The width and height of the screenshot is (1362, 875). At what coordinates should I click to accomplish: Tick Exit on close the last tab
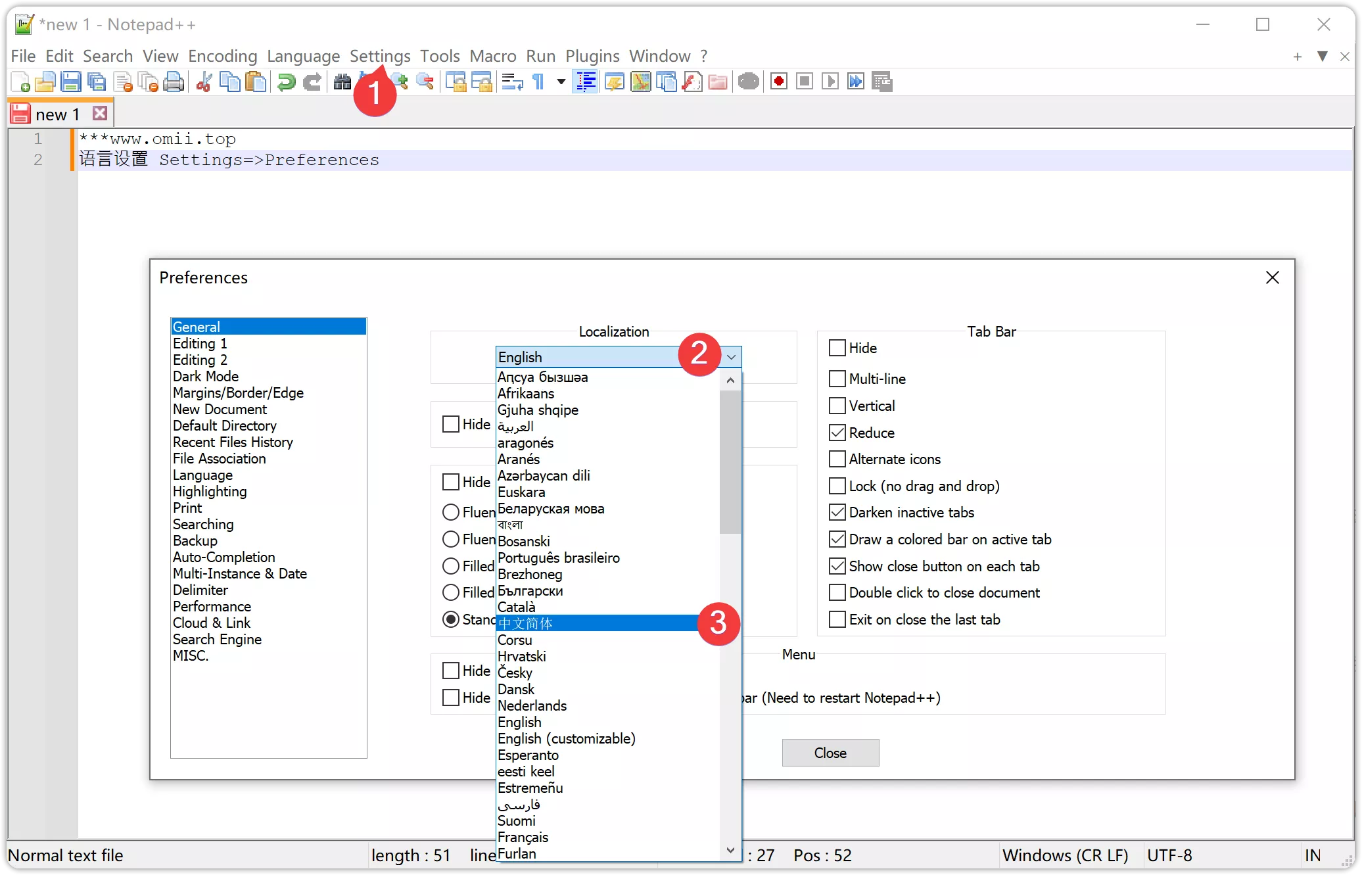tap(837, 619)
